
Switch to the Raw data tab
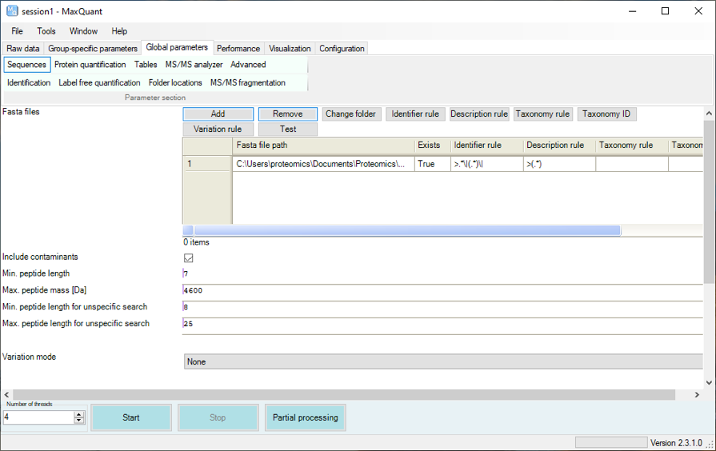(x=23, y=49)
